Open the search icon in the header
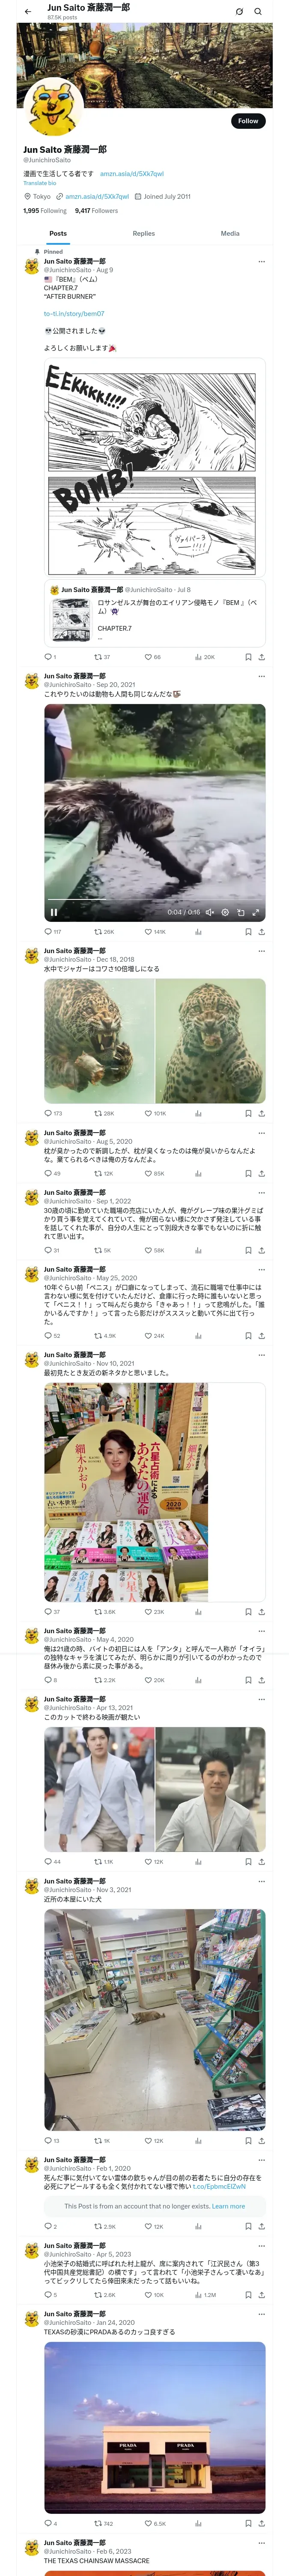 pyautogui.click(x=258, y=11)
